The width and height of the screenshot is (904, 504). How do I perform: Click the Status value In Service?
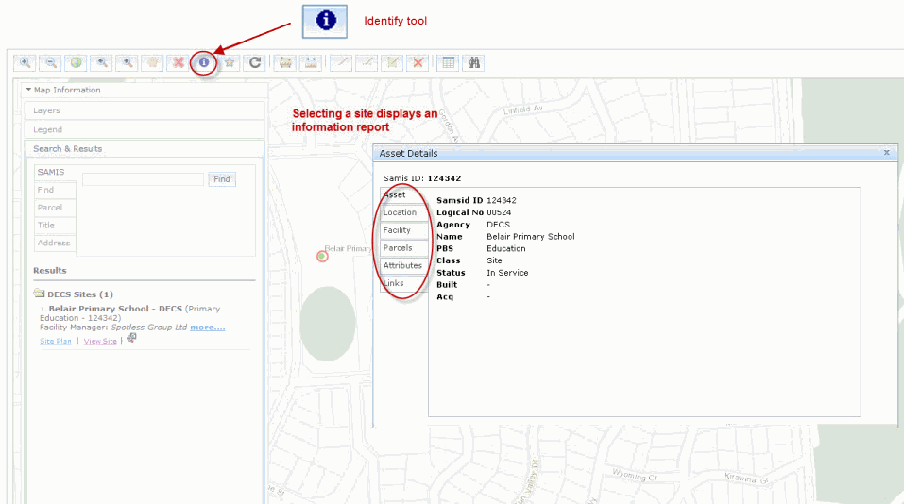(x=507, y=273)
